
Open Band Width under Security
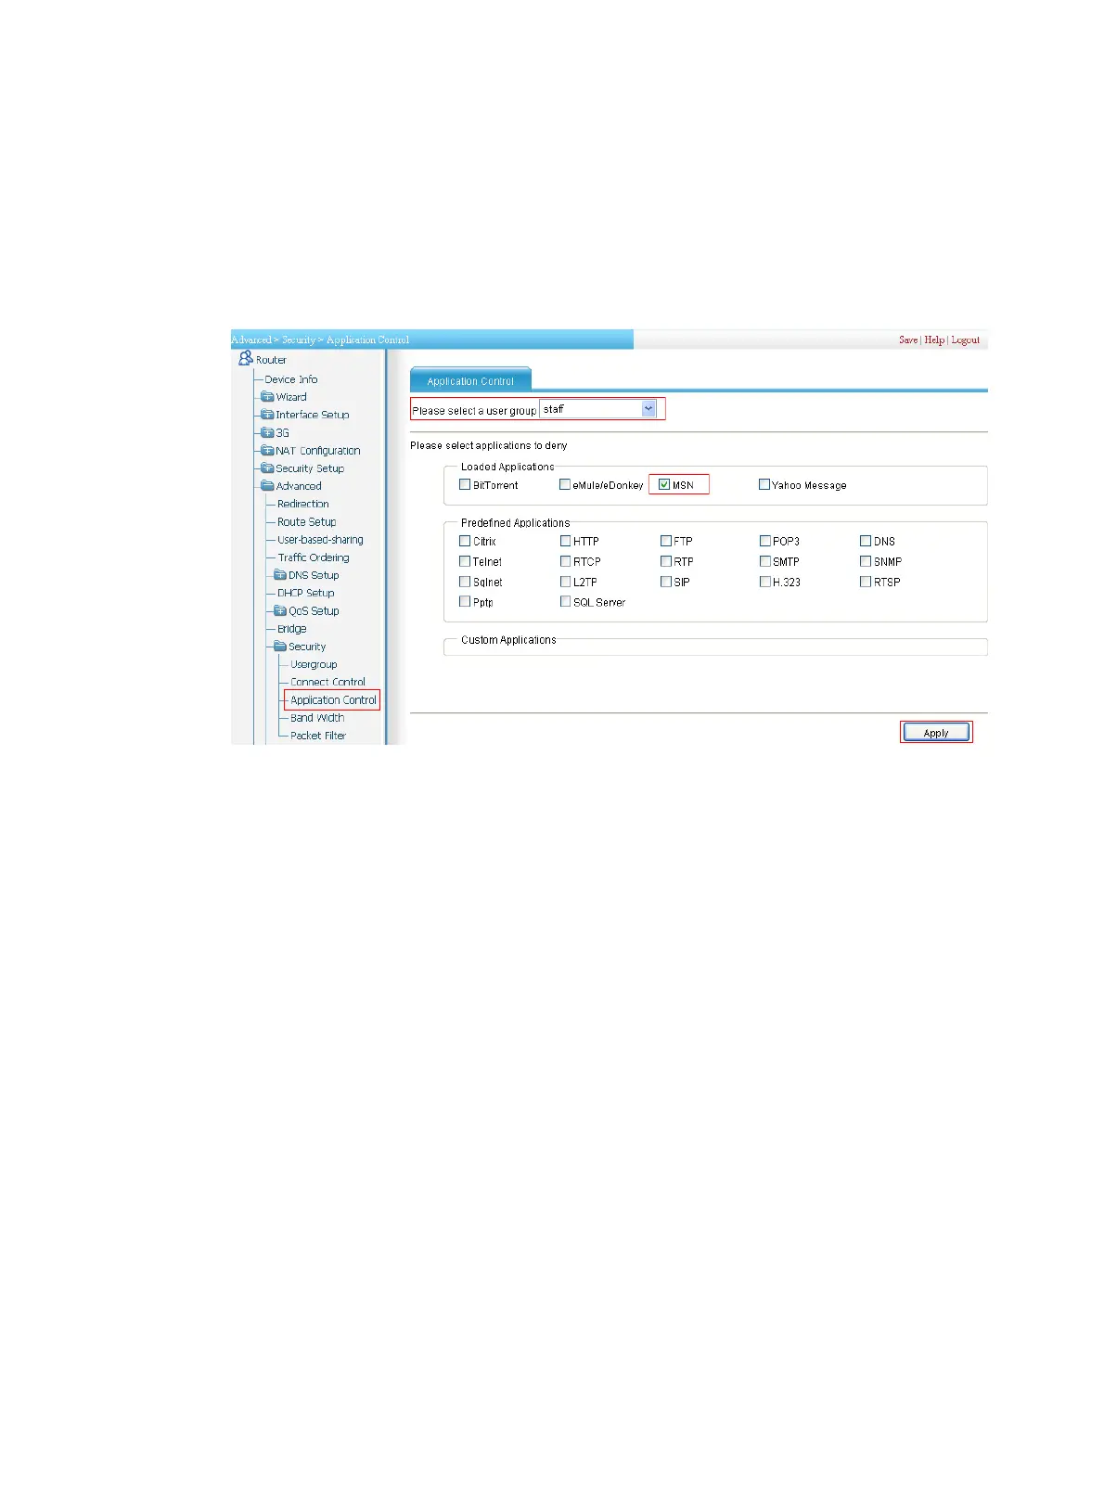tap(317, 718)
